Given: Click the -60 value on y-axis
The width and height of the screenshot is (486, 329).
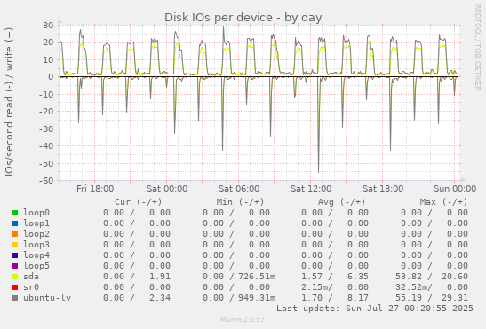Looking at the screenshot, I should [46, 180].
